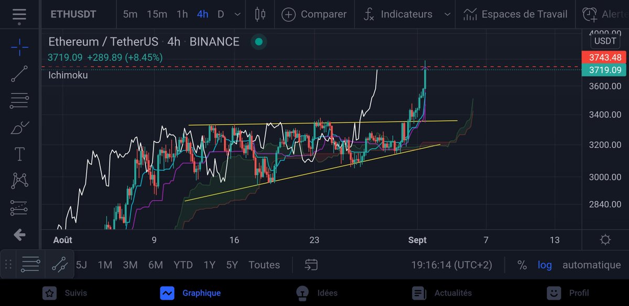Open the Actualités tab
This screenshot has width=629, height=306.
click(441, 293)
